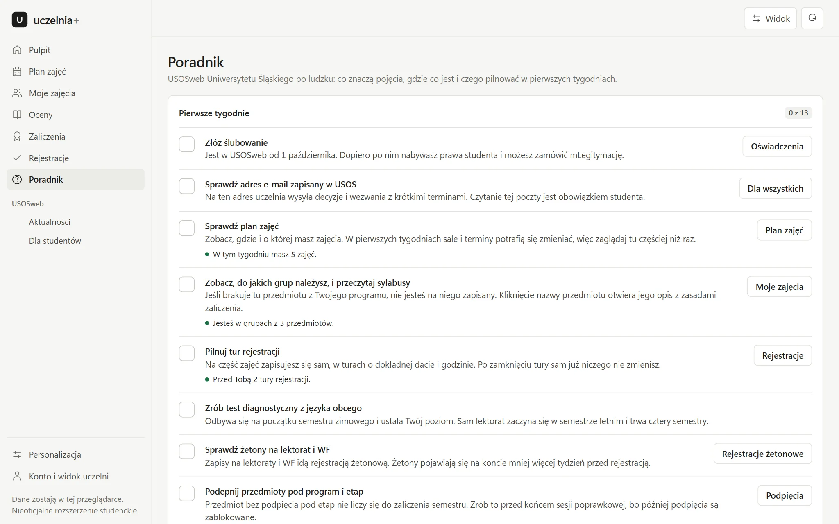Click the award icon beside Zaliczenia
839x524 pixels.
click(x=17, y=136)
